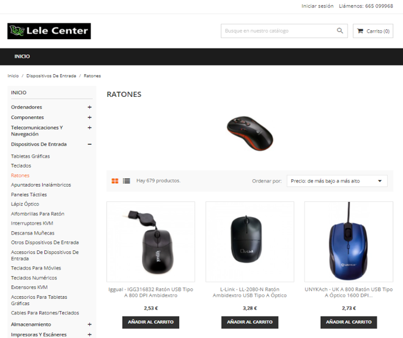Image resolution: width=403 pixels, height=338 pixels.
Task: Open Teclados subcategory in sidebar
Action: point(21,166)
